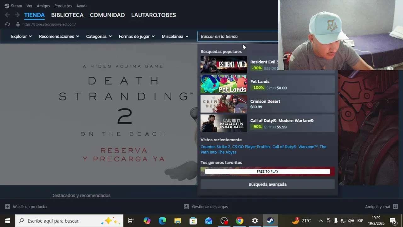Screen dimensions: 403x227
Task: Open Microsoft Edge from the taskbar
Action: (162, 221)
